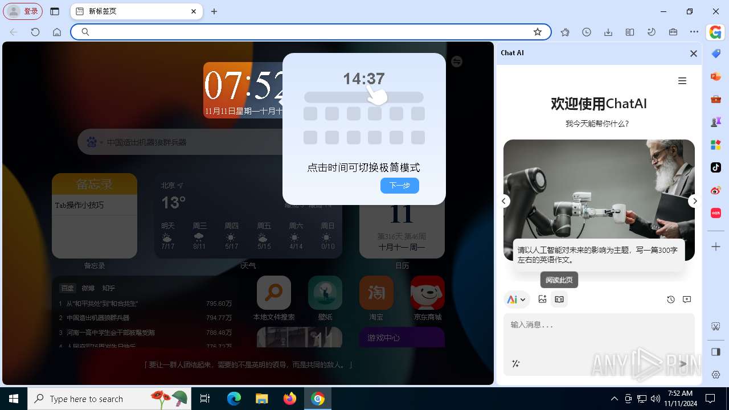Close the Chat AI panel
The width and height of the screenshot is (729, 410).
[693, 54]
